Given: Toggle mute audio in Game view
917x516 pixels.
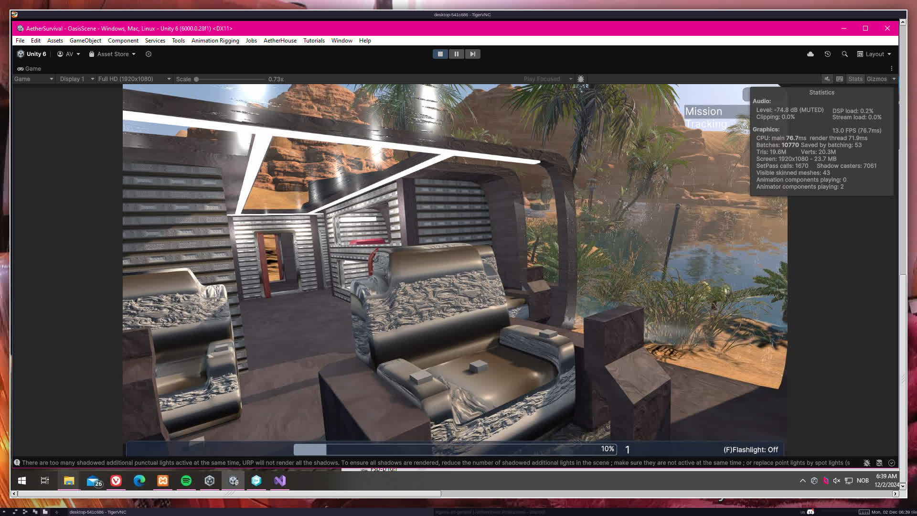Looking at the screenshot, I should [827, 79].
